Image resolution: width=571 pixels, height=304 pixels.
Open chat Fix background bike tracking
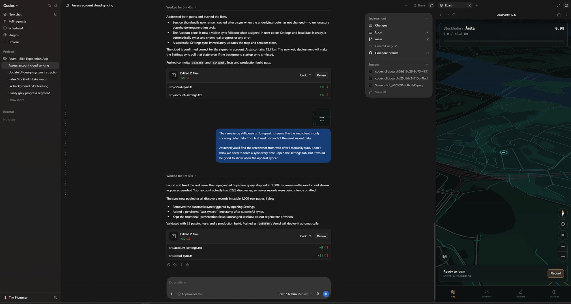tap(30, 86)
